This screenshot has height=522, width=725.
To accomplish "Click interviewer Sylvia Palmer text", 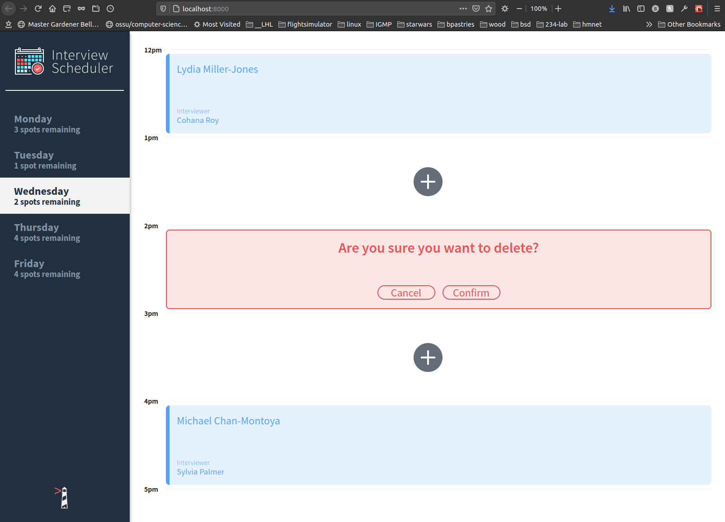I will tap(201, 472).
